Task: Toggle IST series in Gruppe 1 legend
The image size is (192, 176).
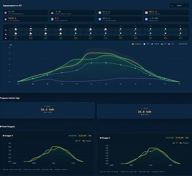Action: [x=78, y=141]
